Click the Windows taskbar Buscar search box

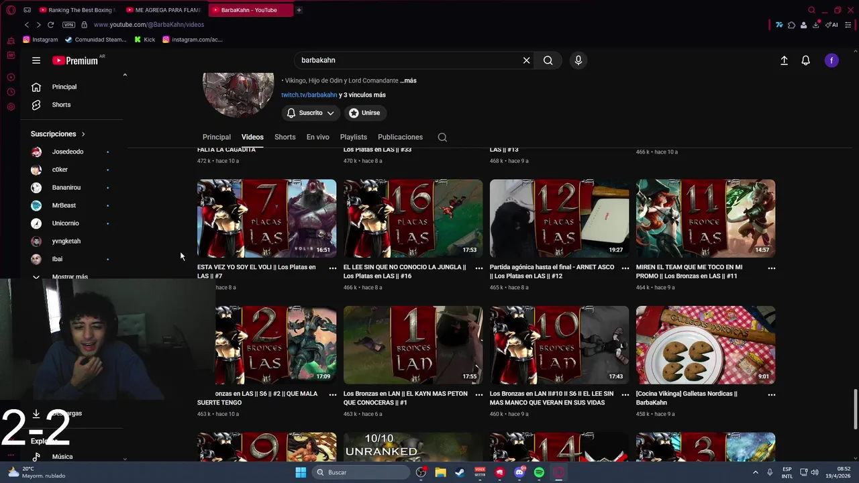point(362,472)
